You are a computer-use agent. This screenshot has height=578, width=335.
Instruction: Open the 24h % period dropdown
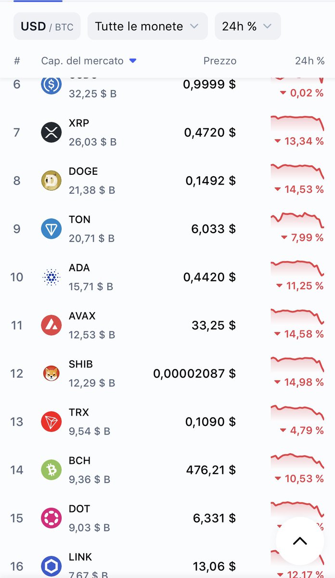(x=247, y=26)
